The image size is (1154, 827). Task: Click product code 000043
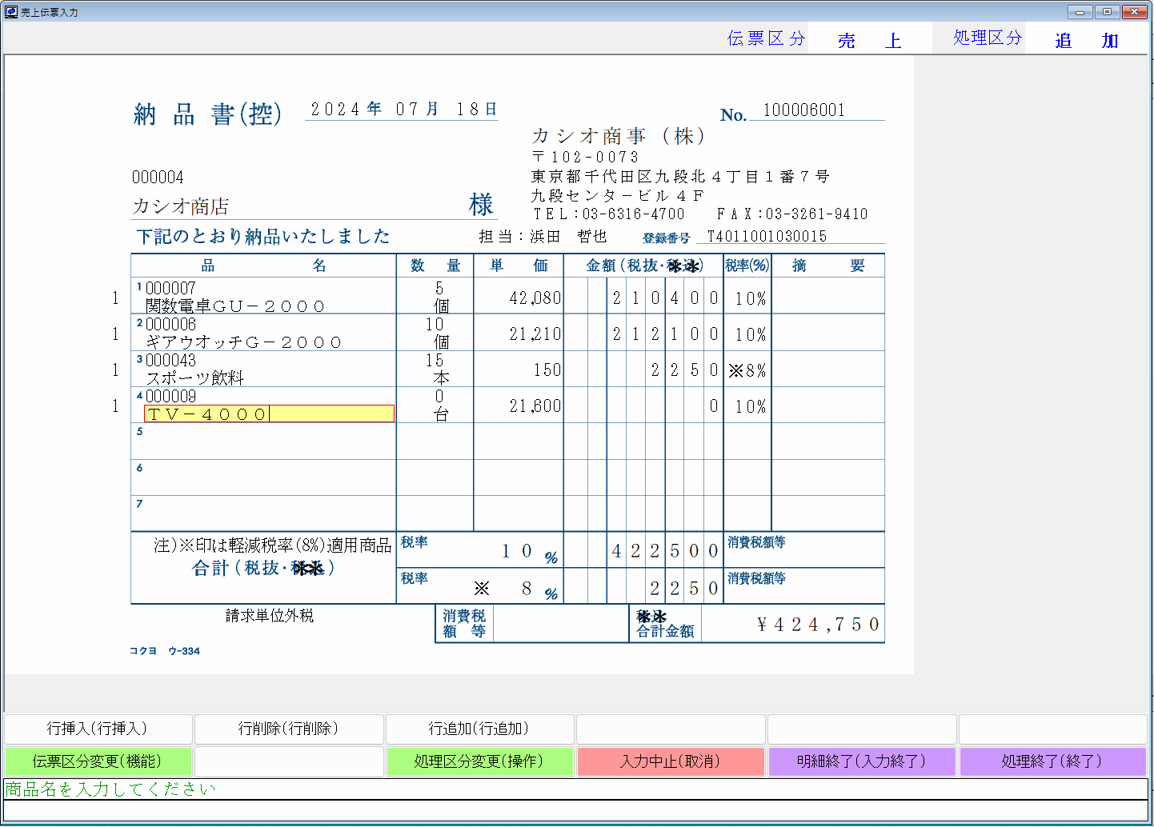pyautogui.click(x=170, y=360)
